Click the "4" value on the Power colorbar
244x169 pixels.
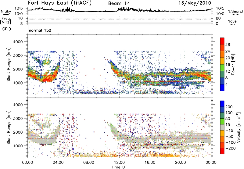point(226,84)
